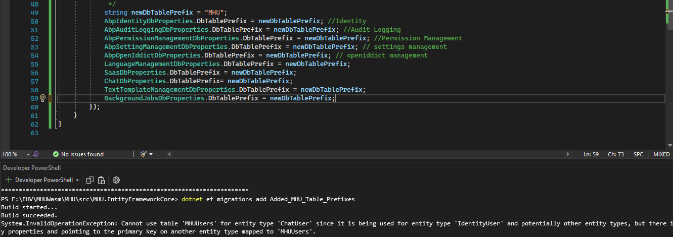
Task: Click the code cleanup broom icon
Action: (x=144, y=154)
